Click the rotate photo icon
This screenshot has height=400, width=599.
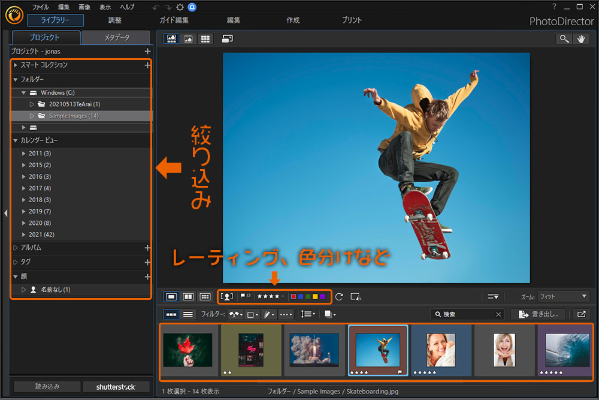click(x=339, y=297)
